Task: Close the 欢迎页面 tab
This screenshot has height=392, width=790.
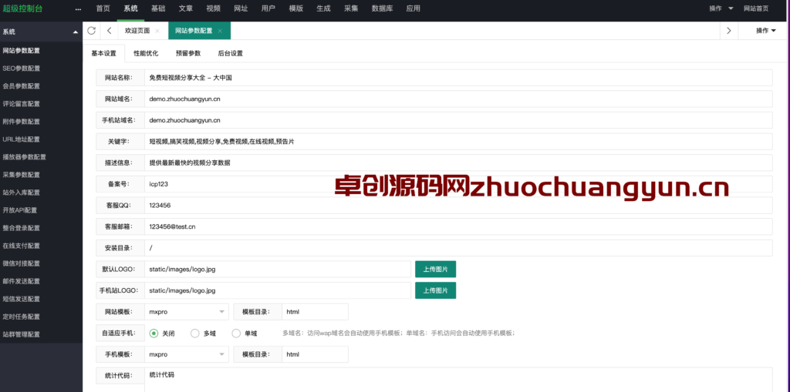Action: [157, 31]
